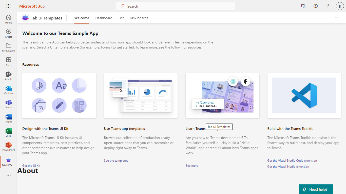Open the Settings gear icon
The image size is (346, 194).
[316, 6]
